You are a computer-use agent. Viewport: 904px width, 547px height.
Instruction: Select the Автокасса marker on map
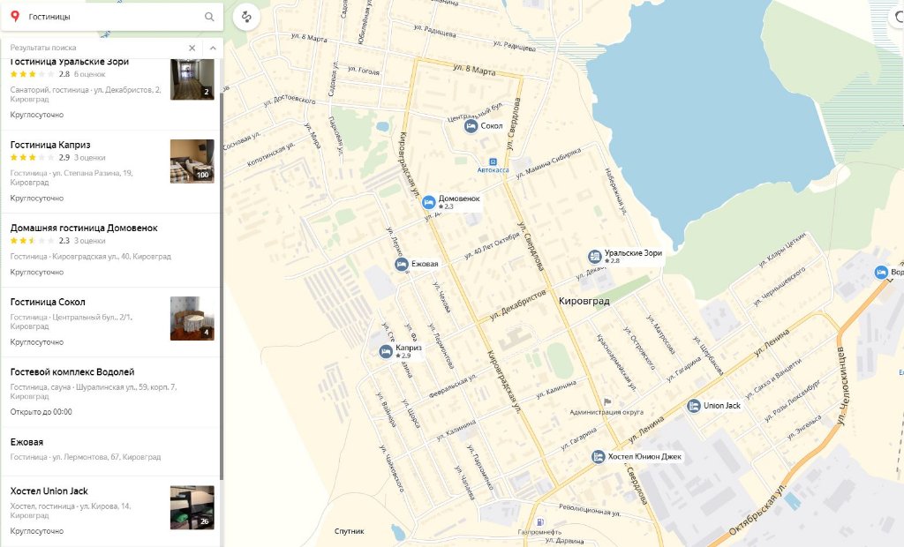tap(493, 160)
